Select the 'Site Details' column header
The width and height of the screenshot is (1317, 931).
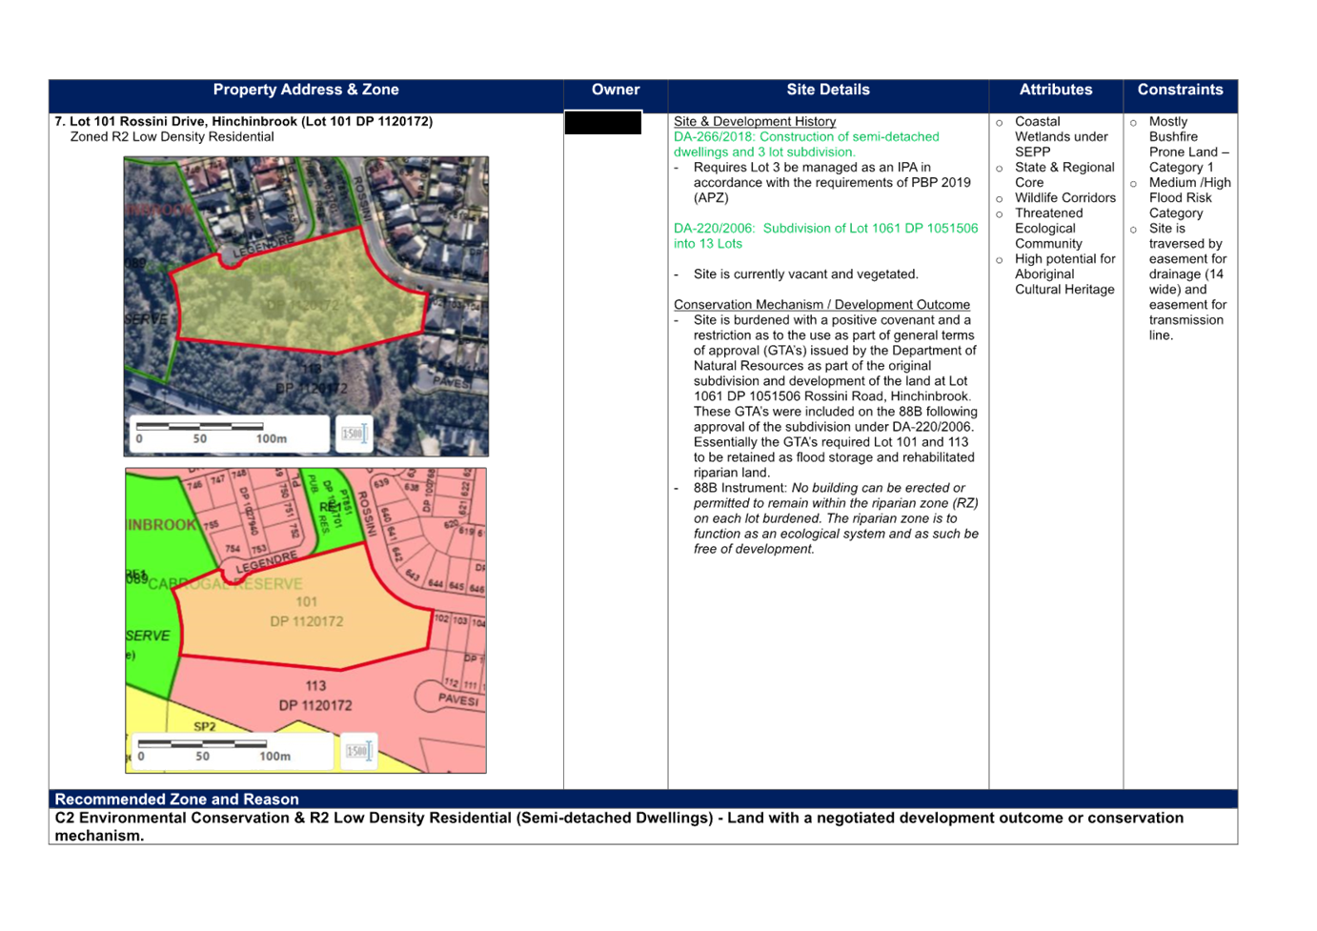coord(828,90)
